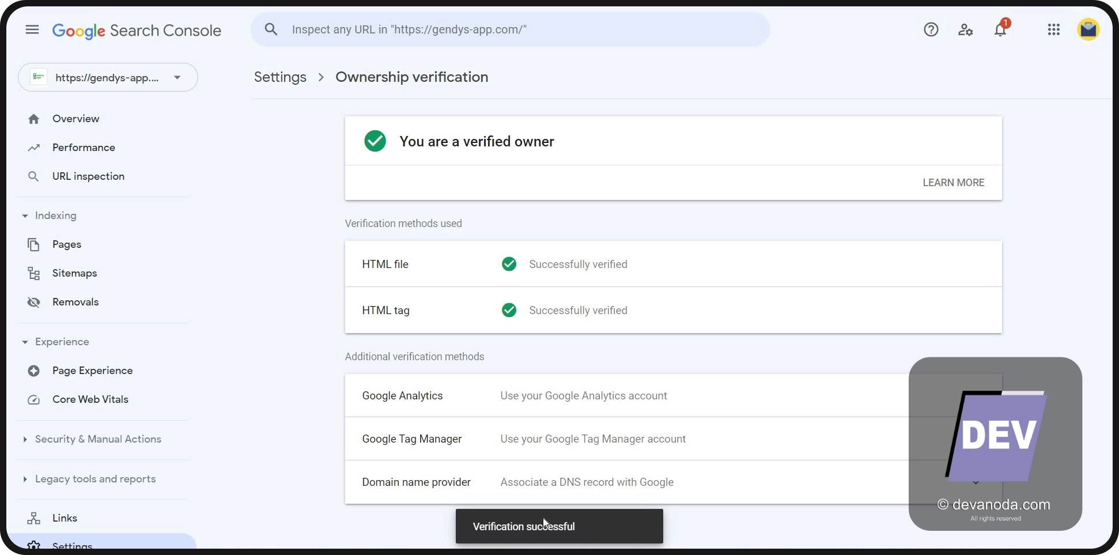Screen dimensions: 1119x555
Task: Click the Overview home icon
Action: 33,119
